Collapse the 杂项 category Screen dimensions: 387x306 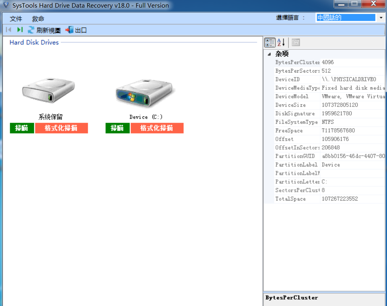click(x=269, y=54)
